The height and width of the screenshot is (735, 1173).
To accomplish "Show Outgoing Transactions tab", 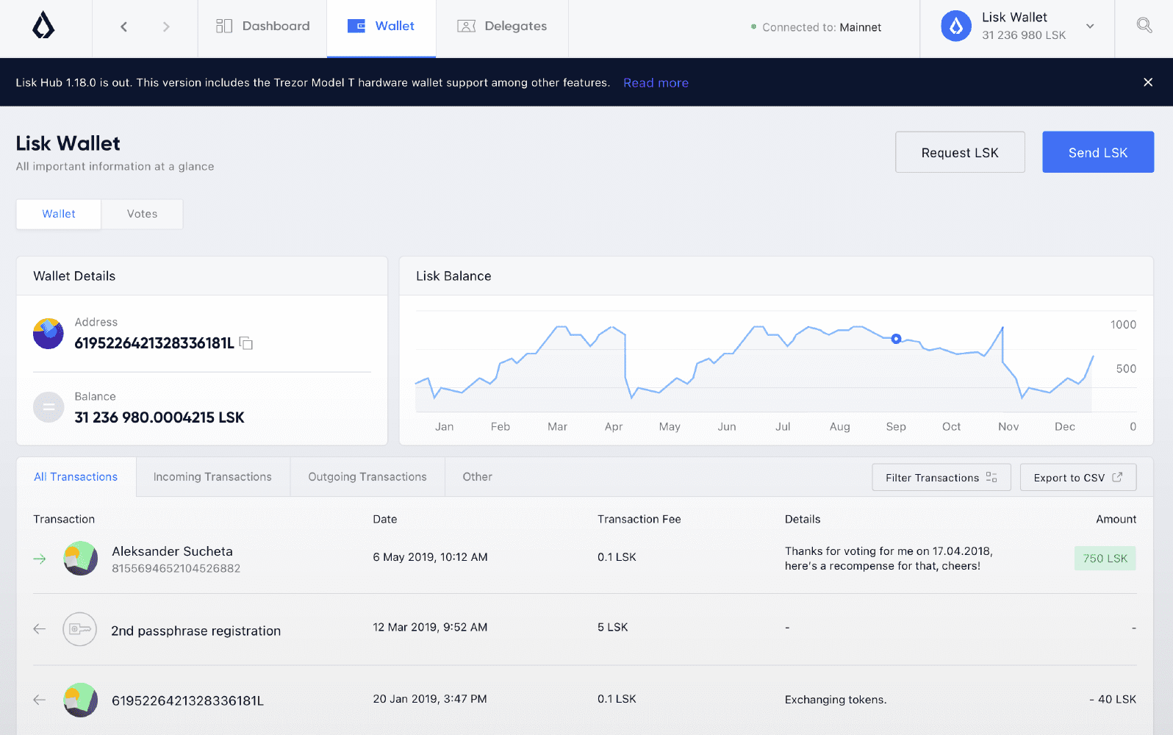I will [367, 477].
